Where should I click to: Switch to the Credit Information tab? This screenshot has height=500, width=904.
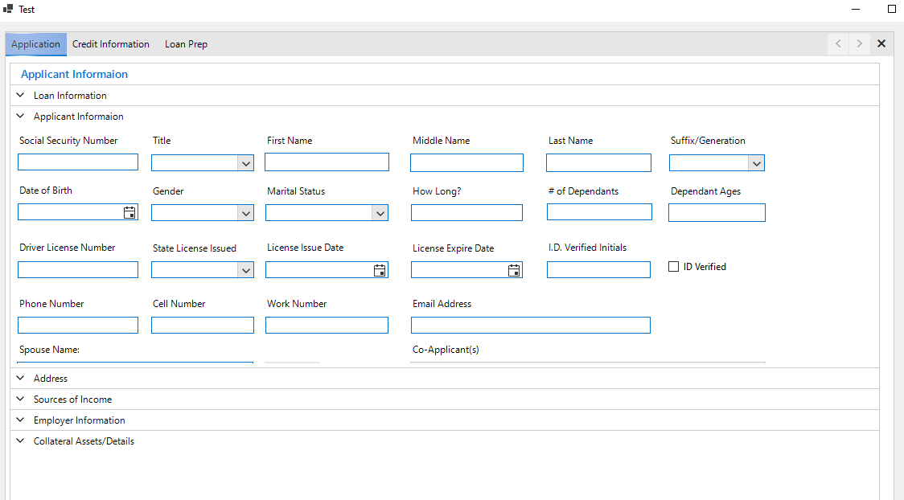111,44
